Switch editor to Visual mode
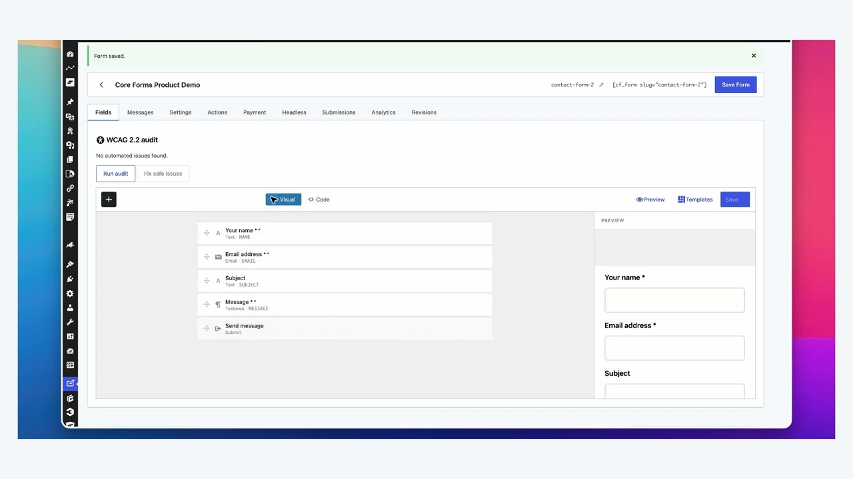Viewport: 853px width, 479px height. pos(283,200)
